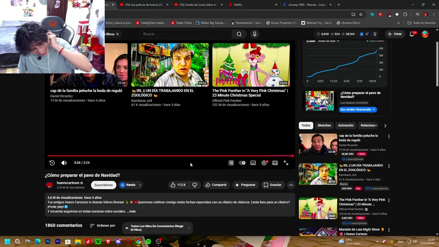Click the Preguntar button

click(x=245, y=185)
